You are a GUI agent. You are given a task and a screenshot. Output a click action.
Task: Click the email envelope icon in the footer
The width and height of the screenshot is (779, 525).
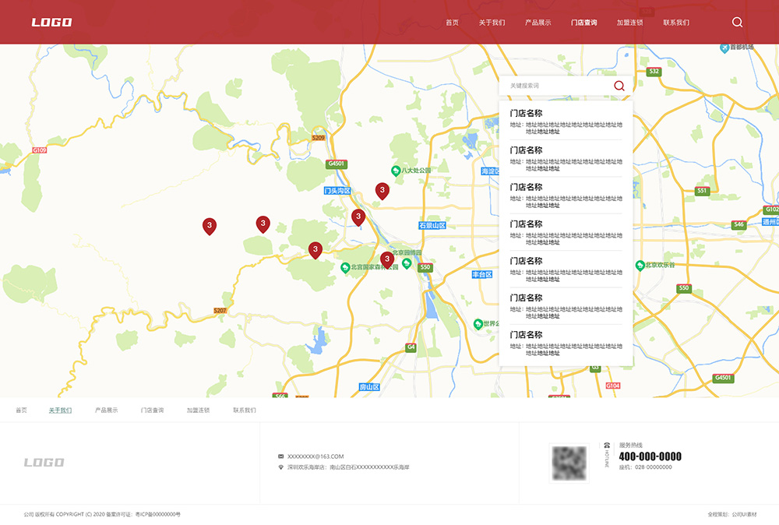(280, 456)
